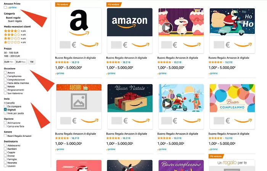Viewport: 267px width, 171px height.
Task: Filter by three stars and up
Action: point(11,34)
